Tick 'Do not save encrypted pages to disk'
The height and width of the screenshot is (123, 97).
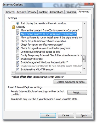tap(18, 52)
